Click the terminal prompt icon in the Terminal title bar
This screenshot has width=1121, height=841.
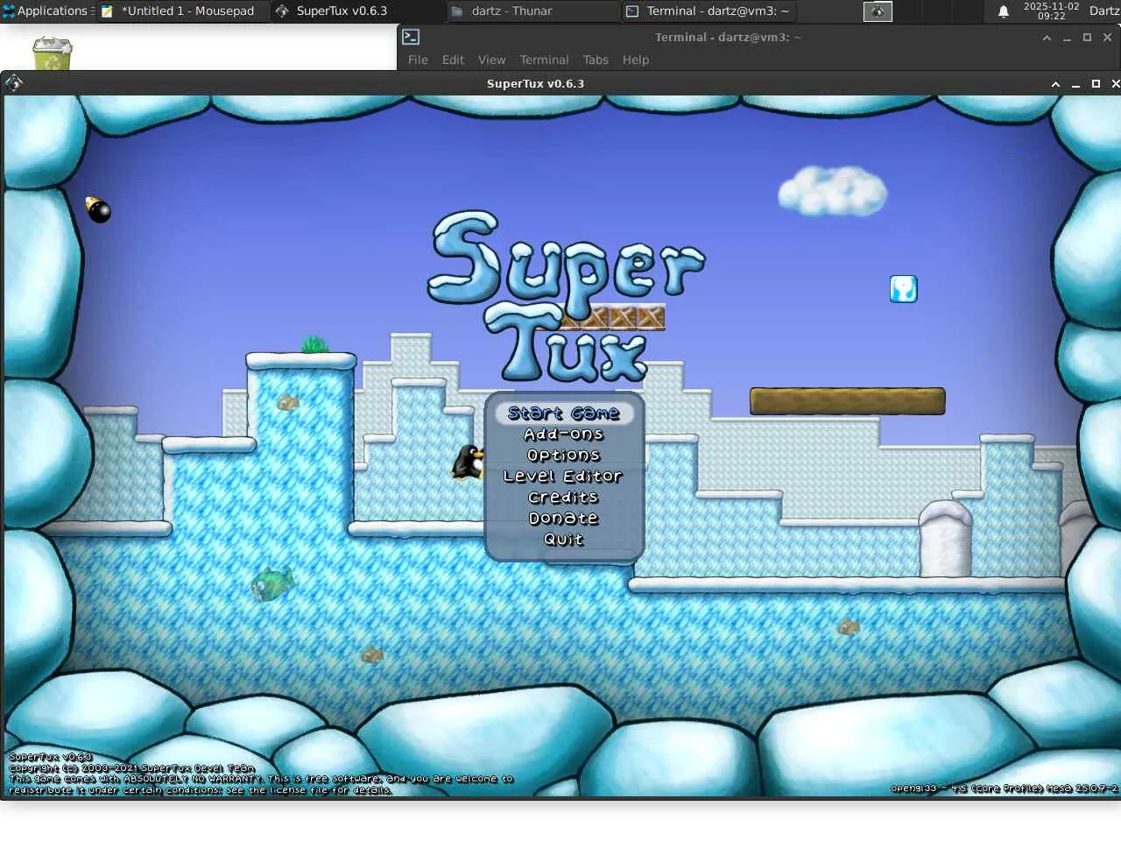point(411,37)
